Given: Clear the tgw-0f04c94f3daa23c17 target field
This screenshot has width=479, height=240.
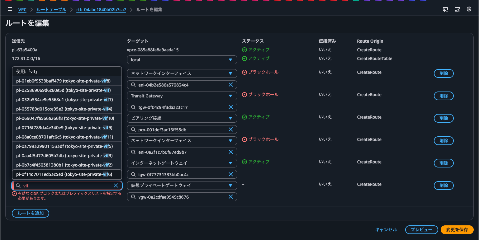Looking at the screenshot, I should click(x=231, y=107).
